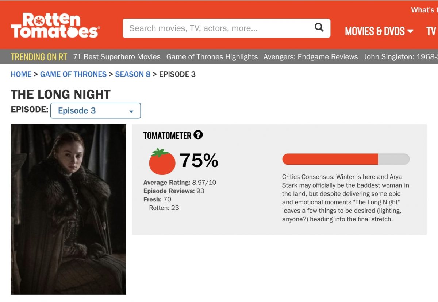This screenshot has height=302, width=438.
Task: Click the 75% Tomatometer score
Action: [x=199, y=161]
